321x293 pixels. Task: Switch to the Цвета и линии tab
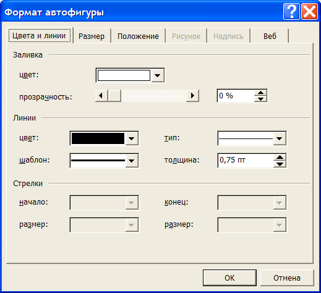[40, 36]
